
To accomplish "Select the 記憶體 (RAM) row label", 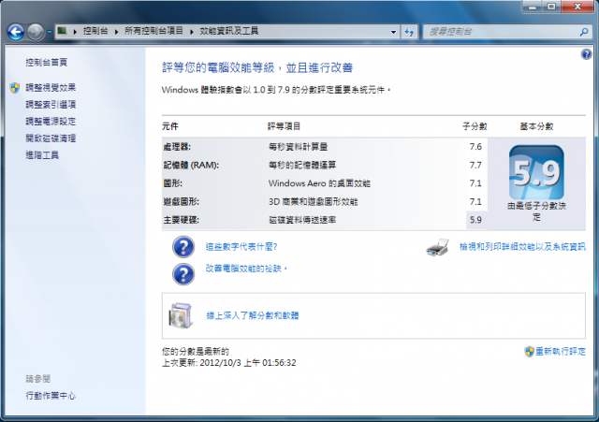I will tap(191, 165).
